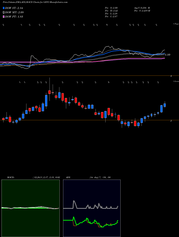Viewport: 179px width, 237px height.
Task: Click the ADX values '(14 day) 7, +58, -50'
Action: (x=100, y=177)
